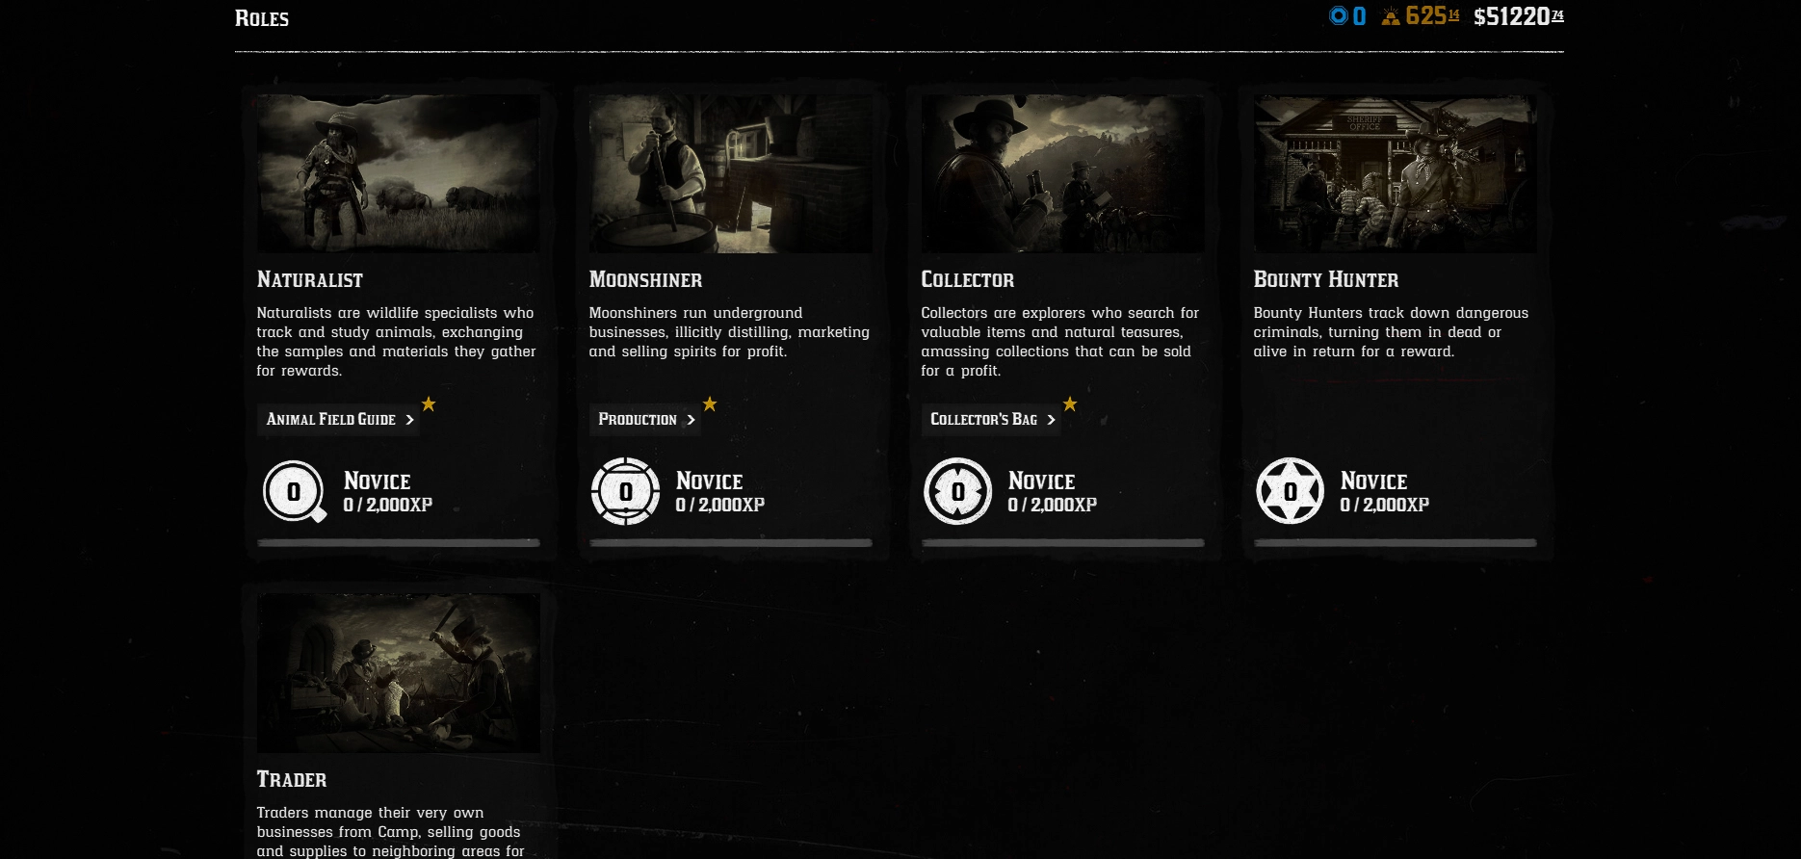The image size is (1801, 859).
Task: Select the Moonshiner role image
Action: (x=731, y=174)
